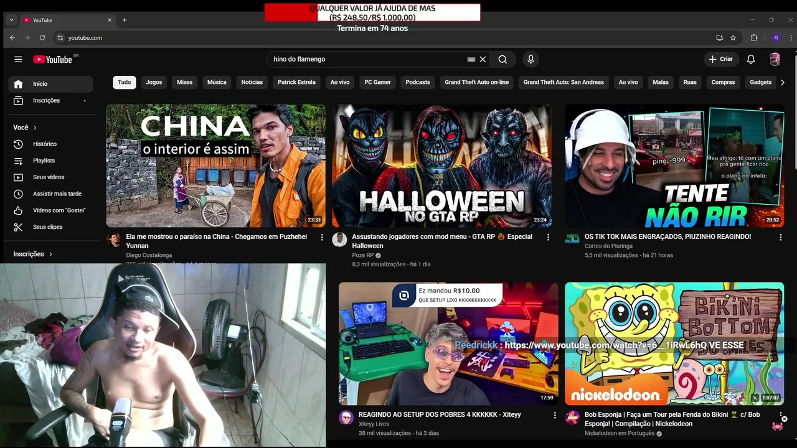
Task: Open the Halloween no GTA RP thumbnail
Action: coord(441,166)
